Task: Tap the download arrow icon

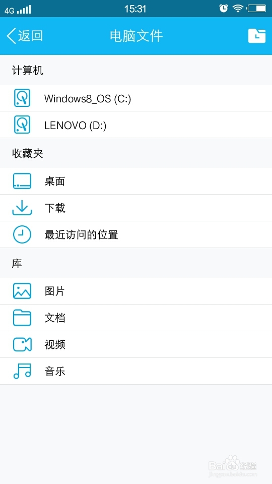Action: pyautogui.click(x=22, y=208)
